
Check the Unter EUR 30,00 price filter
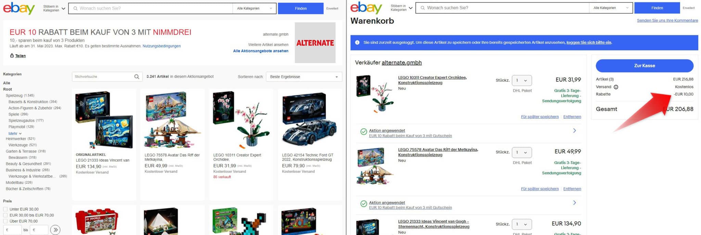[5, 209]
